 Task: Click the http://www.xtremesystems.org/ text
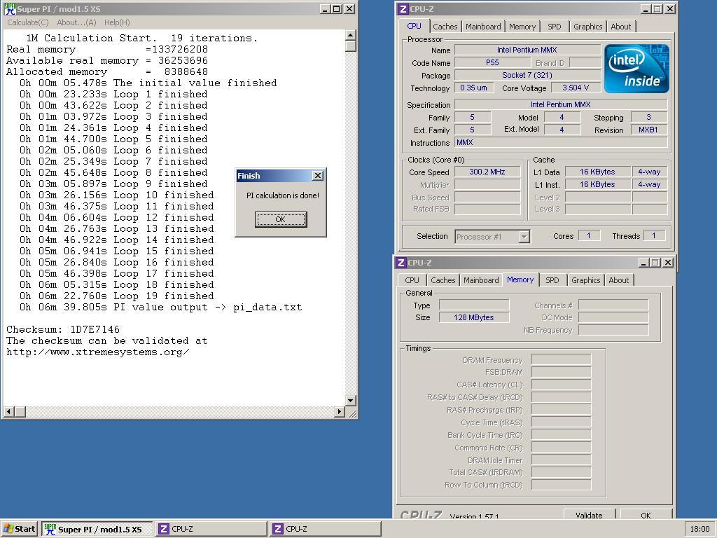tap(98, 352)
